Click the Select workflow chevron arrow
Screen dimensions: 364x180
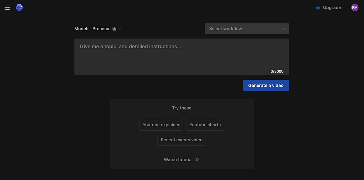(x=284, y=29)
